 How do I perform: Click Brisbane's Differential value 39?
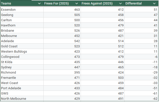click(x=155, y=31)
